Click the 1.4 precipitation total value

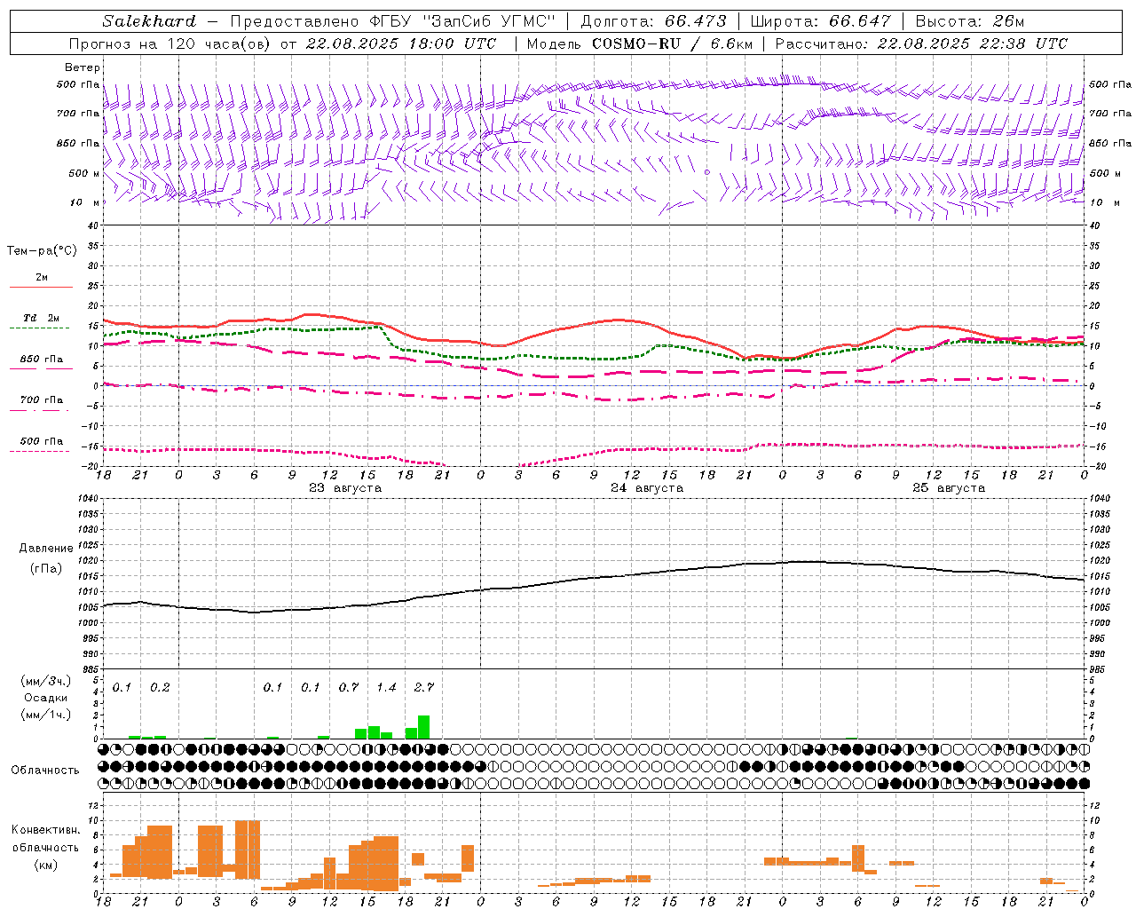coord(387,687)
